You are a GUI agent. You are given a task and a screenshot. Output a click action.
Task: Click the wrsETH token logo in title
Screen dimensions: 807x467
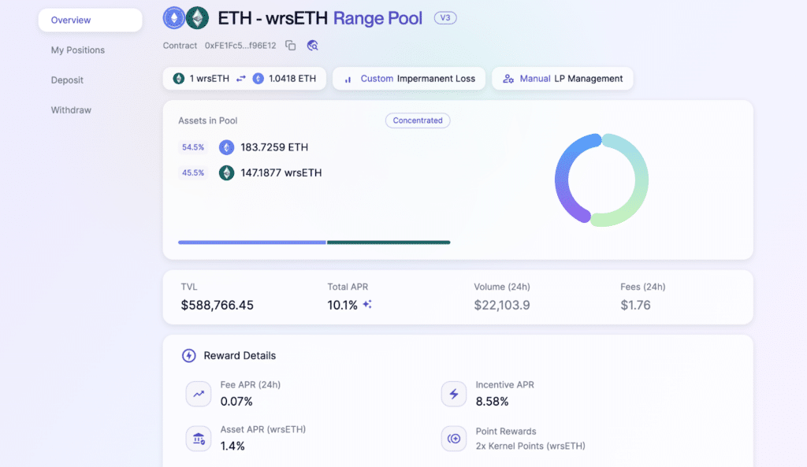tap(197, 18)
